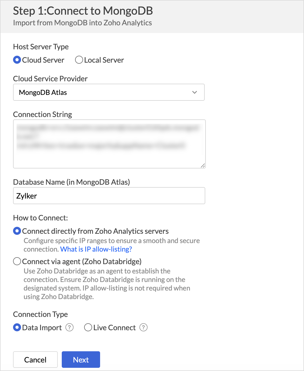Viewport: 304px width, 371px height.
Task: Select the Cloud Server radio button
Action: click(x=17, y=60)
